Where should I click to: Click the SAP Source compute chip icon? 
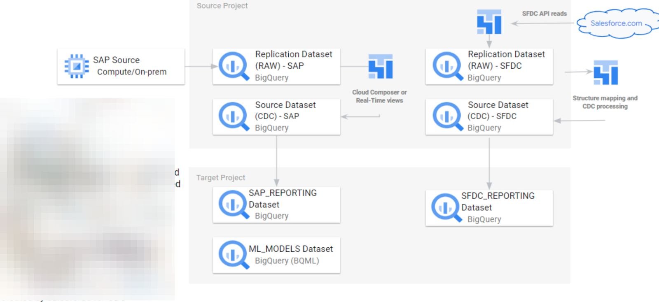coord(77,66)
